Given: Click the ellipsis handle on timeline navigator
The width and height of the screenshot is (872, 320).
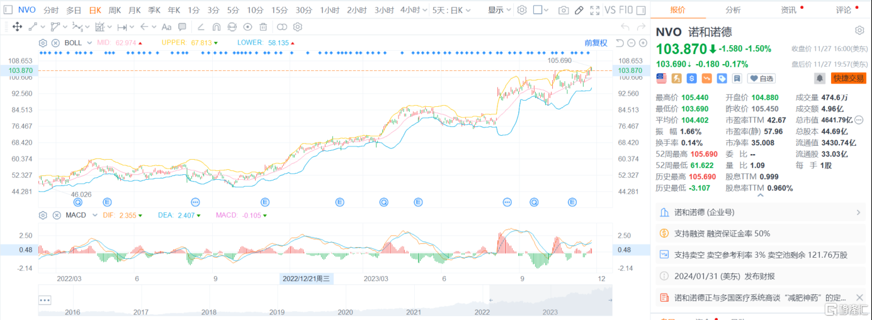Looking at the screenshot, I should 44,300.
